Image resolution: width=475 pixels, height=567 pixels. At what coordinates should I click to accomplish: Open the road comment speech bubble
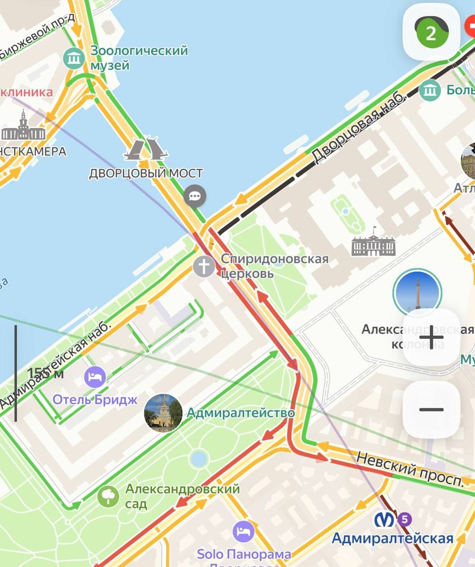tap(195, 196)
